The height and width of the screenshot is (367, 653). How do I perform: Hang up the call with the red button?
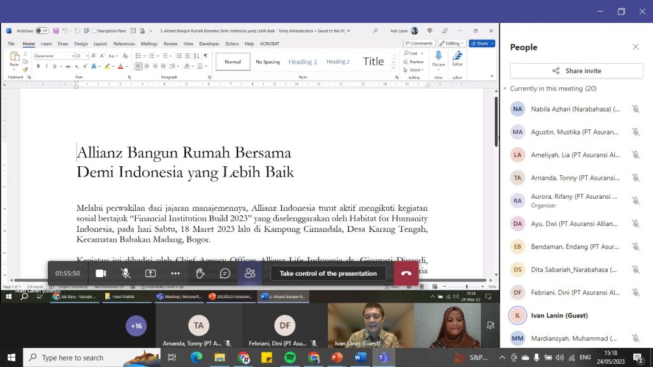pos(406,273)
